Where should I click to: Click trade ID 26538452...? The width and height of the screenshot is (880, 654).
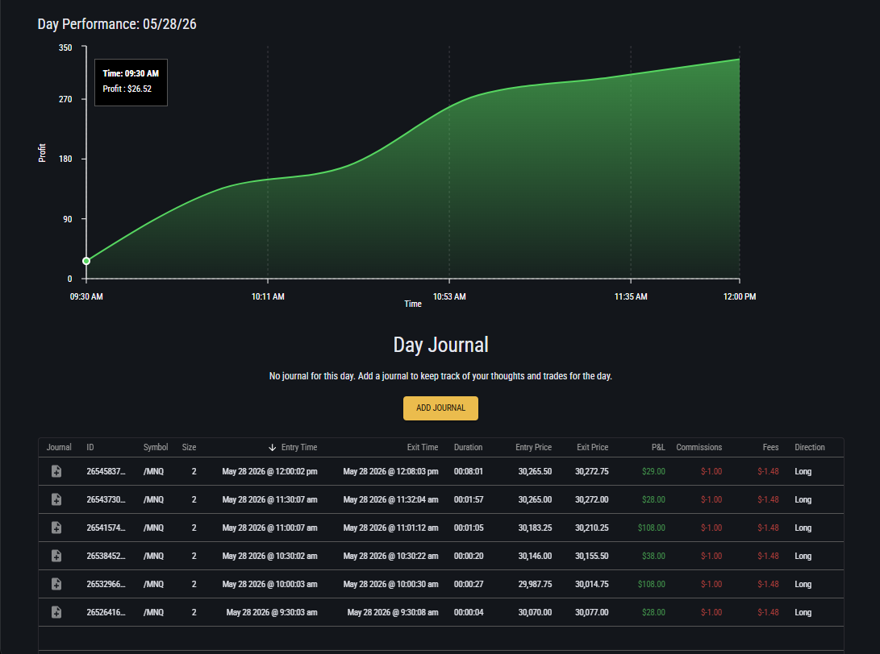pos(106,556)
